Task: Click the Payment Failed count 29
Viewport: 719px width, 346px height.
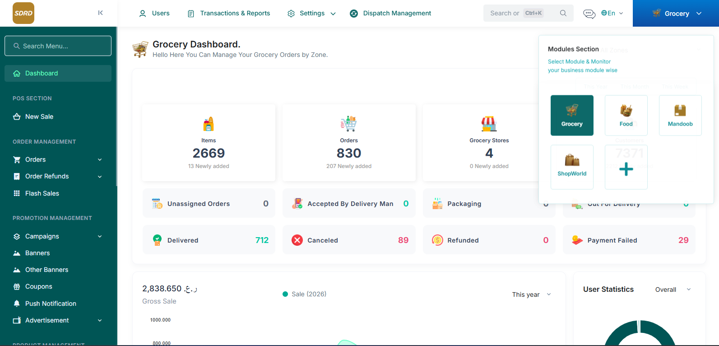Action: point(683,240)
